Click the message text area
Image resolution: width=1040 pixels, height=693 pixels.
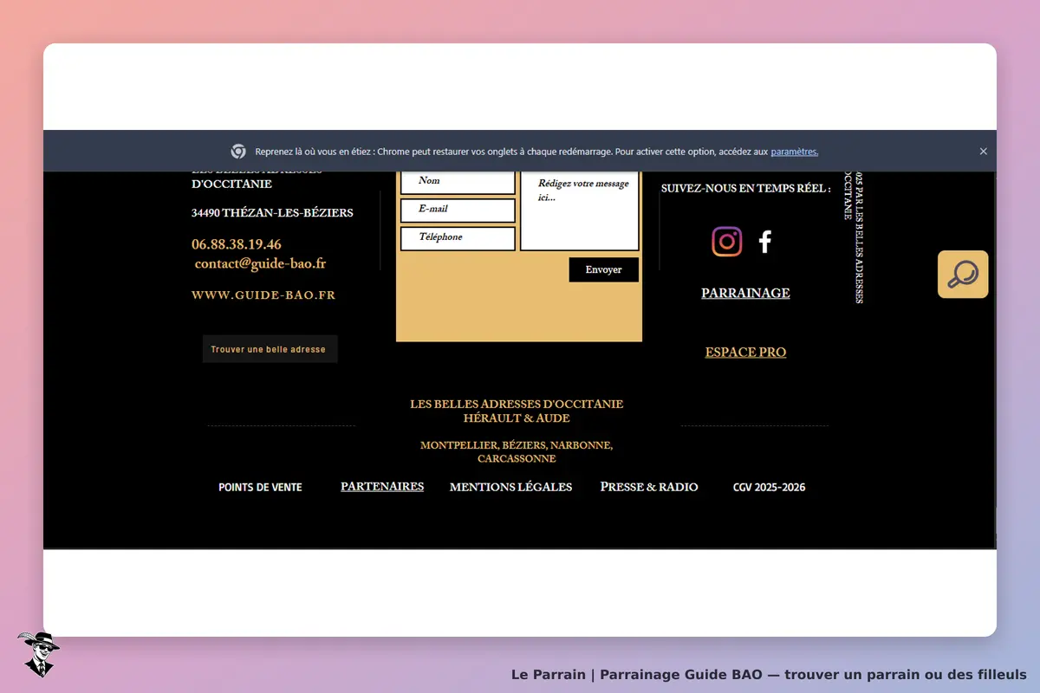pos(579,210)
